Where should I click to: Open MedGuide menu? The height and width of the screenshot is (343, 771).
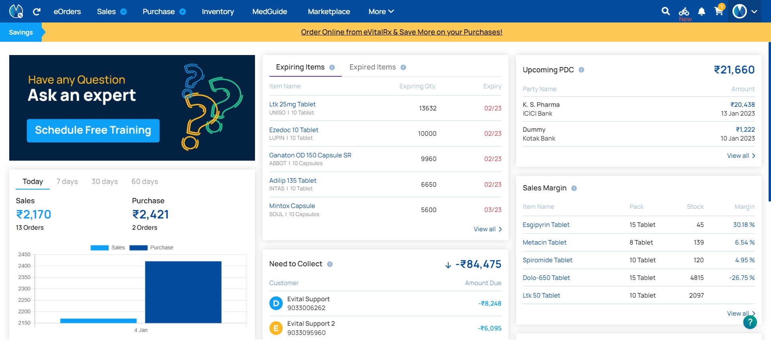click(269, 12)
